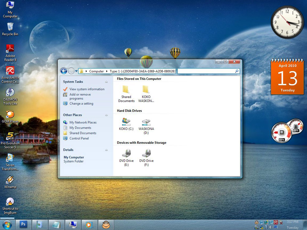Image resolution: width=307 pixels, height=230 pixels.
Task: Open the recent pages dropdown arrow
Action: 76,71
